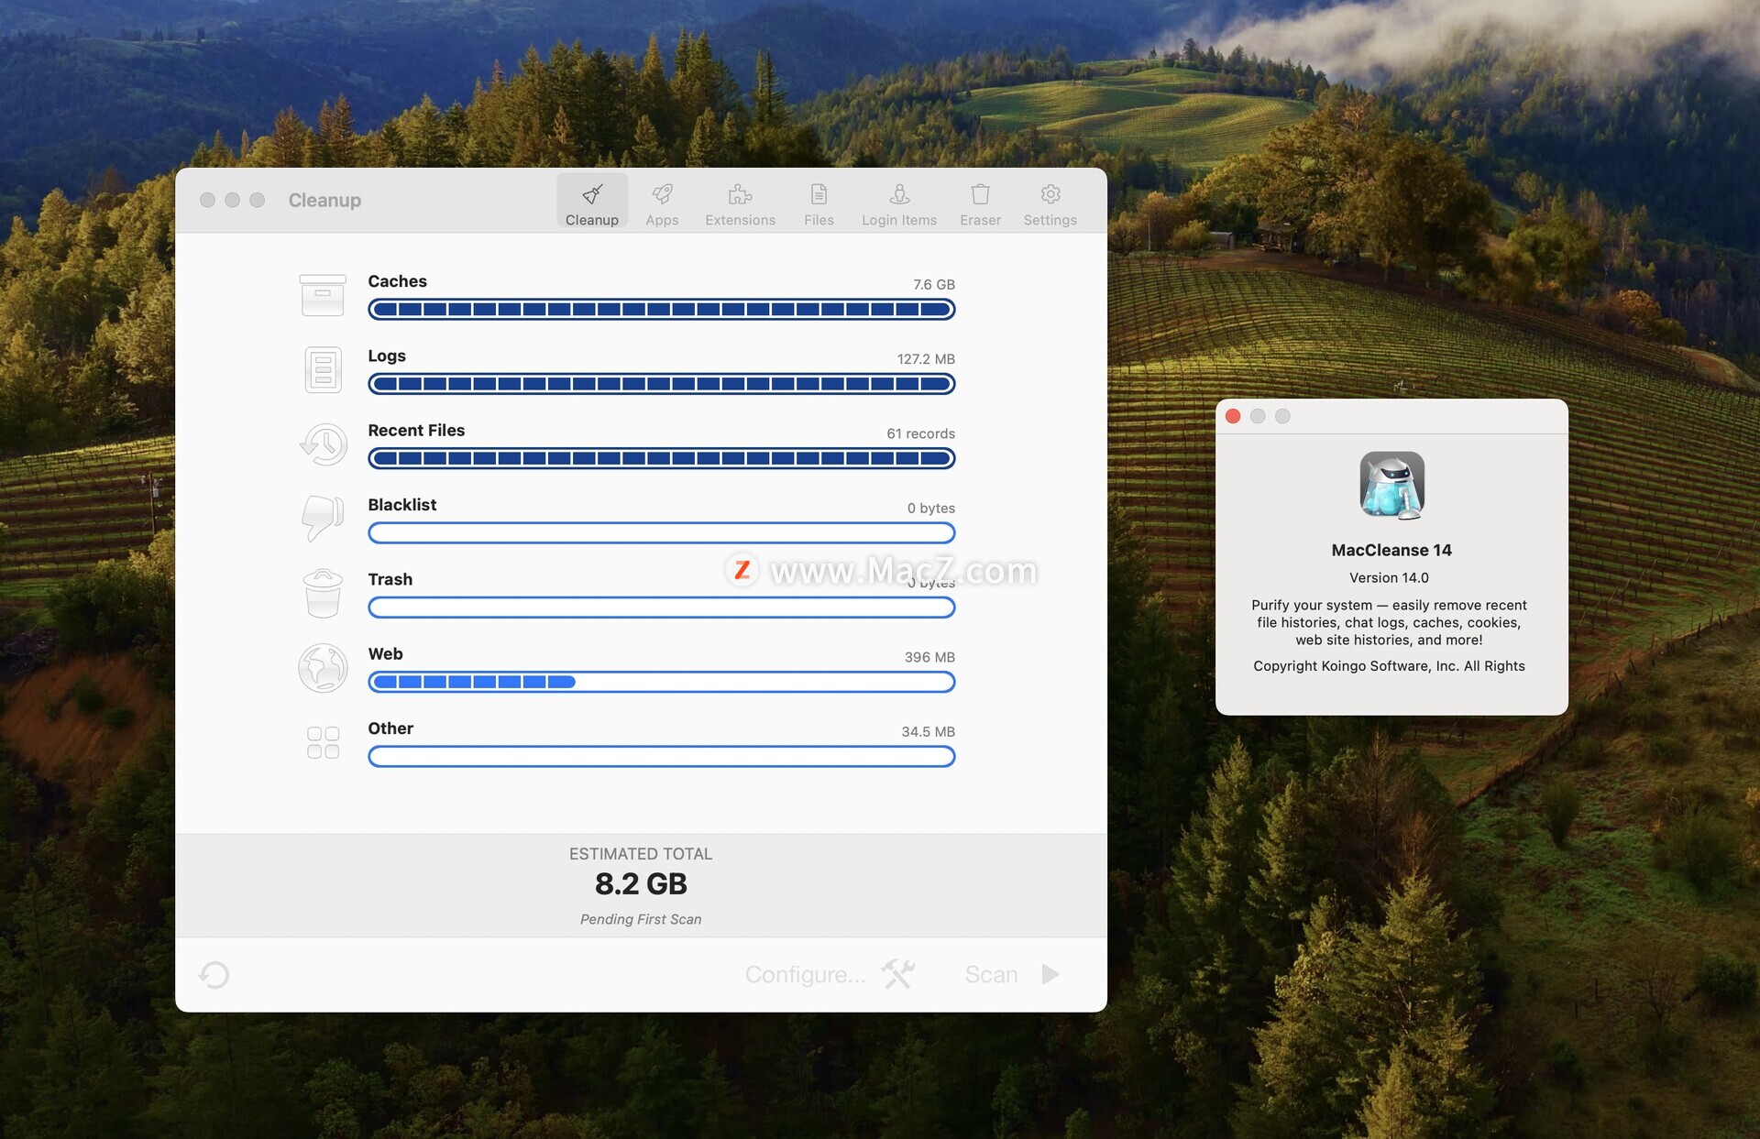Click the Other progress bar
The height and width of the screenshot is (1139, 1760).
coord(662,757)
